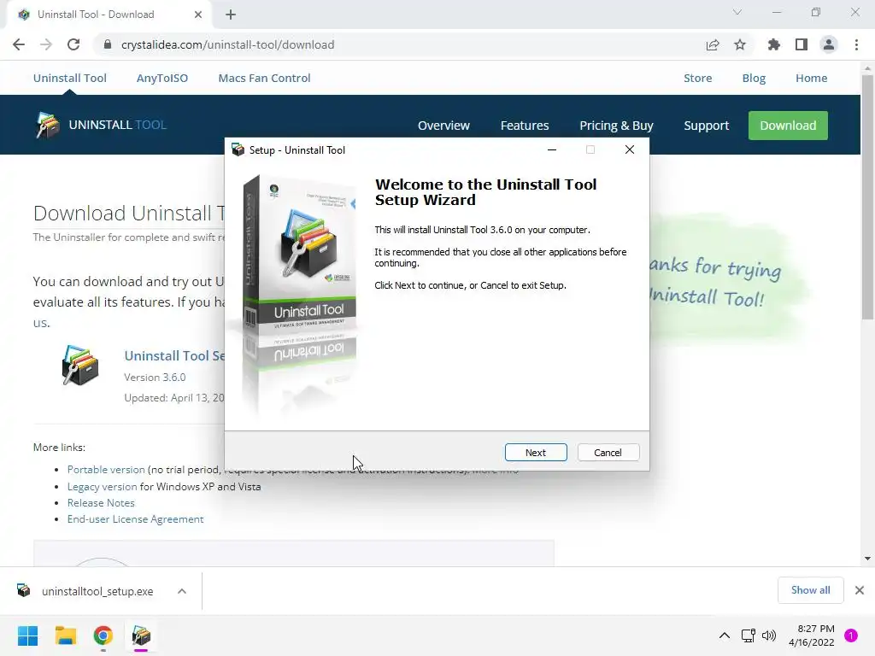Open notification center badge

[851, 635]
